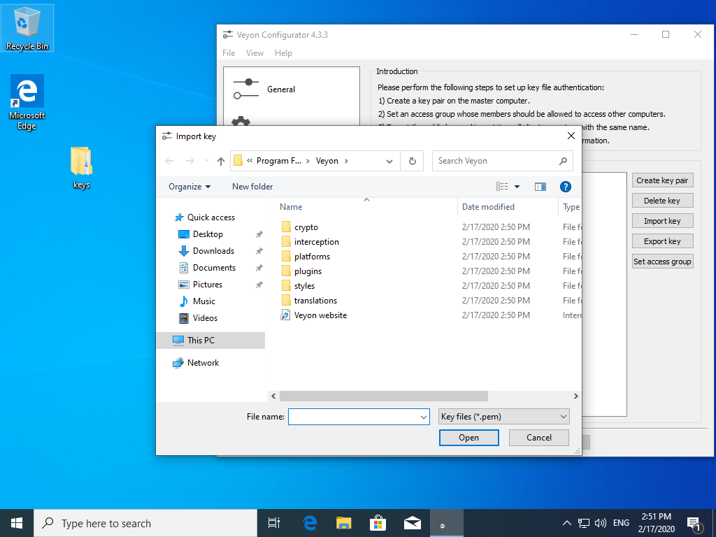This screenshot has height=537, width=716.
Task: Click the Import key button in Configurator
Action: [x=662, y=221]
